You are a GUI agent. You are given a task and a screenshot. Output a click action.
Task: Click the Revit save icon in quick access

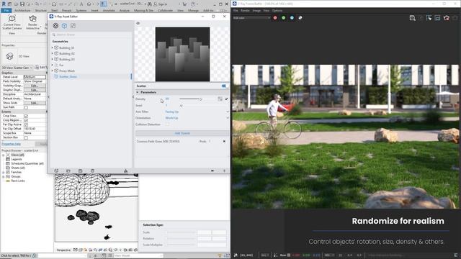[22, 4]
